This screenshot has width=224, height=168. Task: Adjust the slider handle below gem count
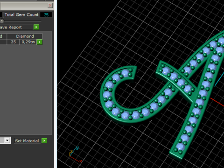2,21
